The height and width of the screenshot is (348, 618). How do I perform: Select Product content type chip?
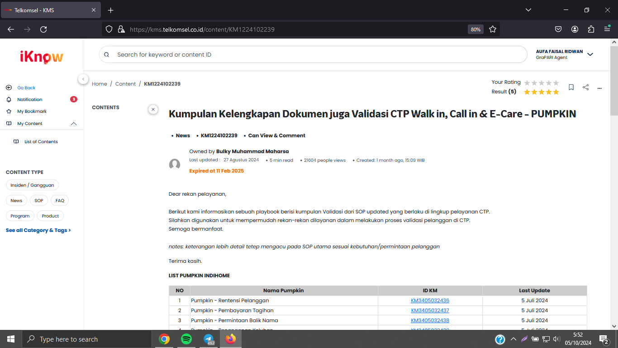pyautogui.click(x=50, y=216)
